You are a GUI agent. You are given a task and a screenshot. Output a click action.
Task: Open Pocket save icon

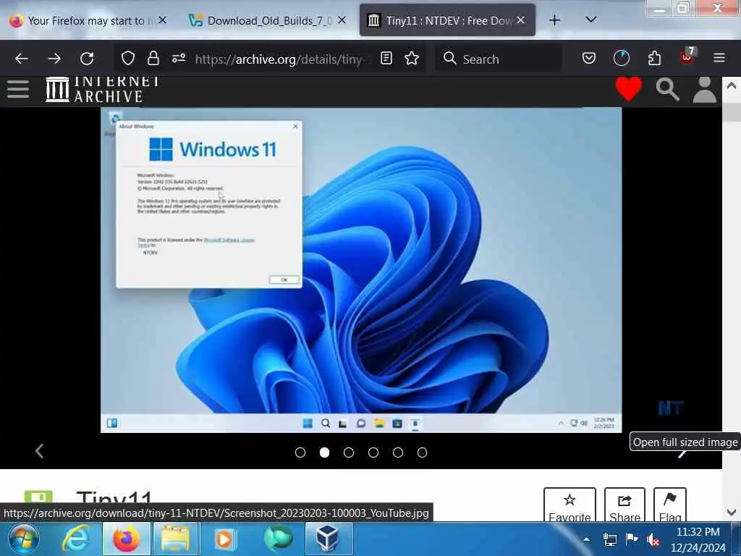[x=589, y=59]
